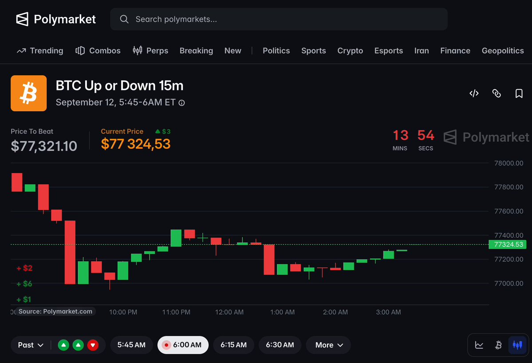
Task: Open the Politics category
Action: point(276,51)
